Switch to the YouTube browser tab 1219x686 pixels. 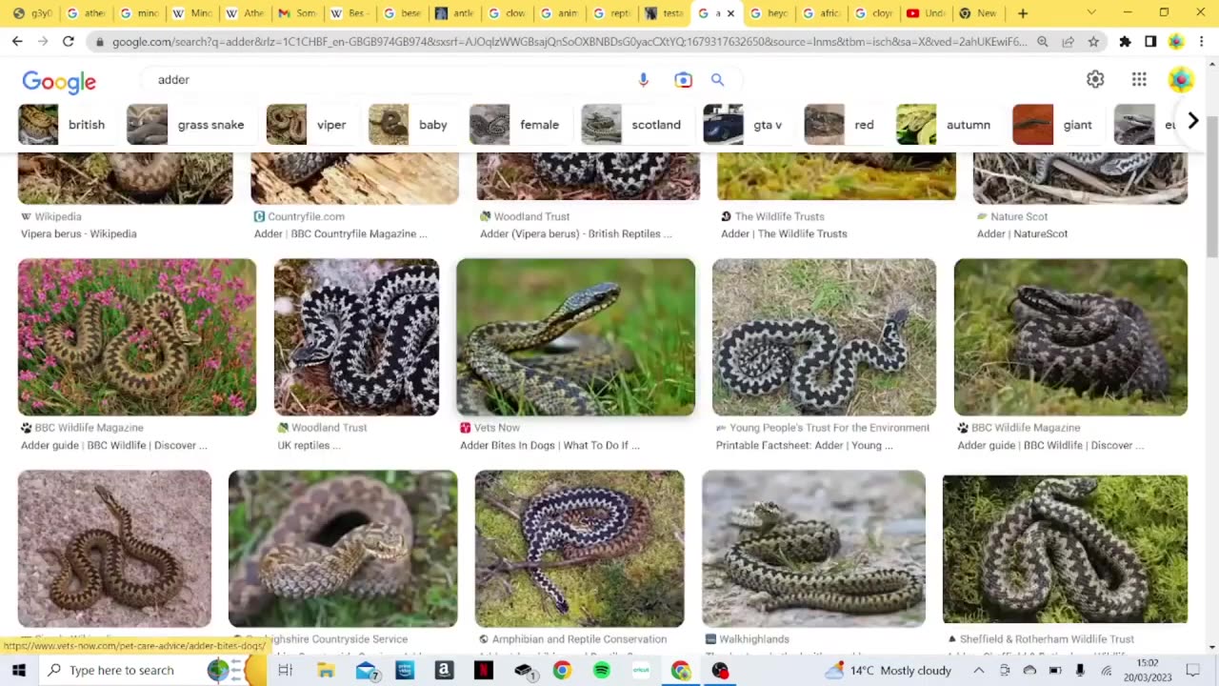(924, 13)
